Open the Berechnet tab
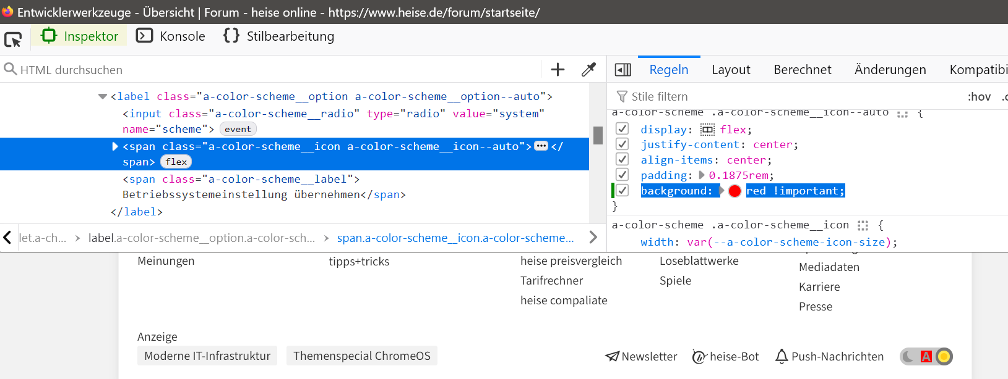Image resolution: width=1008 pixels, height=379 pixels. (x=802, y=70)
